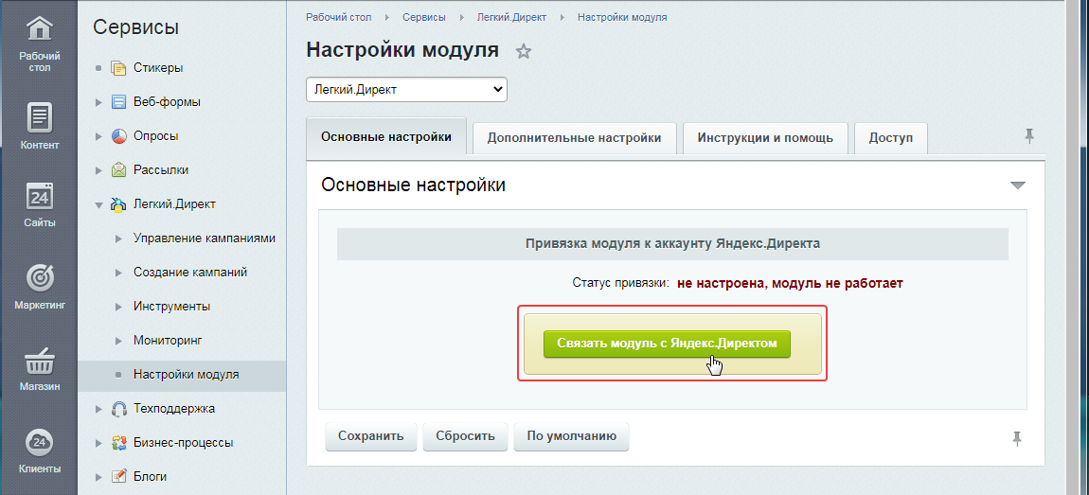Click the Бизнес-процессы icon
The width and height of the screenshot is (1089, 495).
pos(118,443)
